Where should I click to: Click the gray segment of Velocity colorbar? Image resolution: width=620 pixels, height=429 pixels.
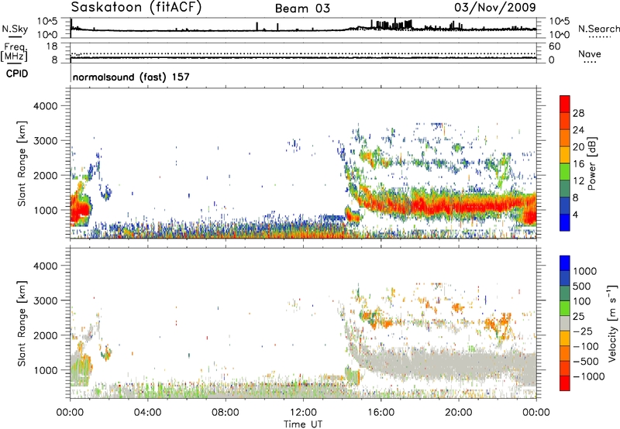(x=565, y=323)
